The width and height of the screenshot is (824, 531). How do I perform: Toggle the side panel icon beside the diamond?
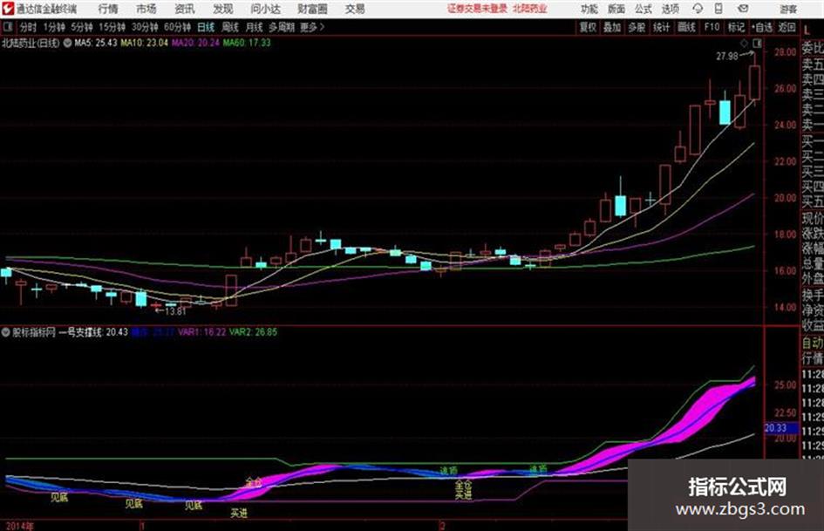[757, 43]
